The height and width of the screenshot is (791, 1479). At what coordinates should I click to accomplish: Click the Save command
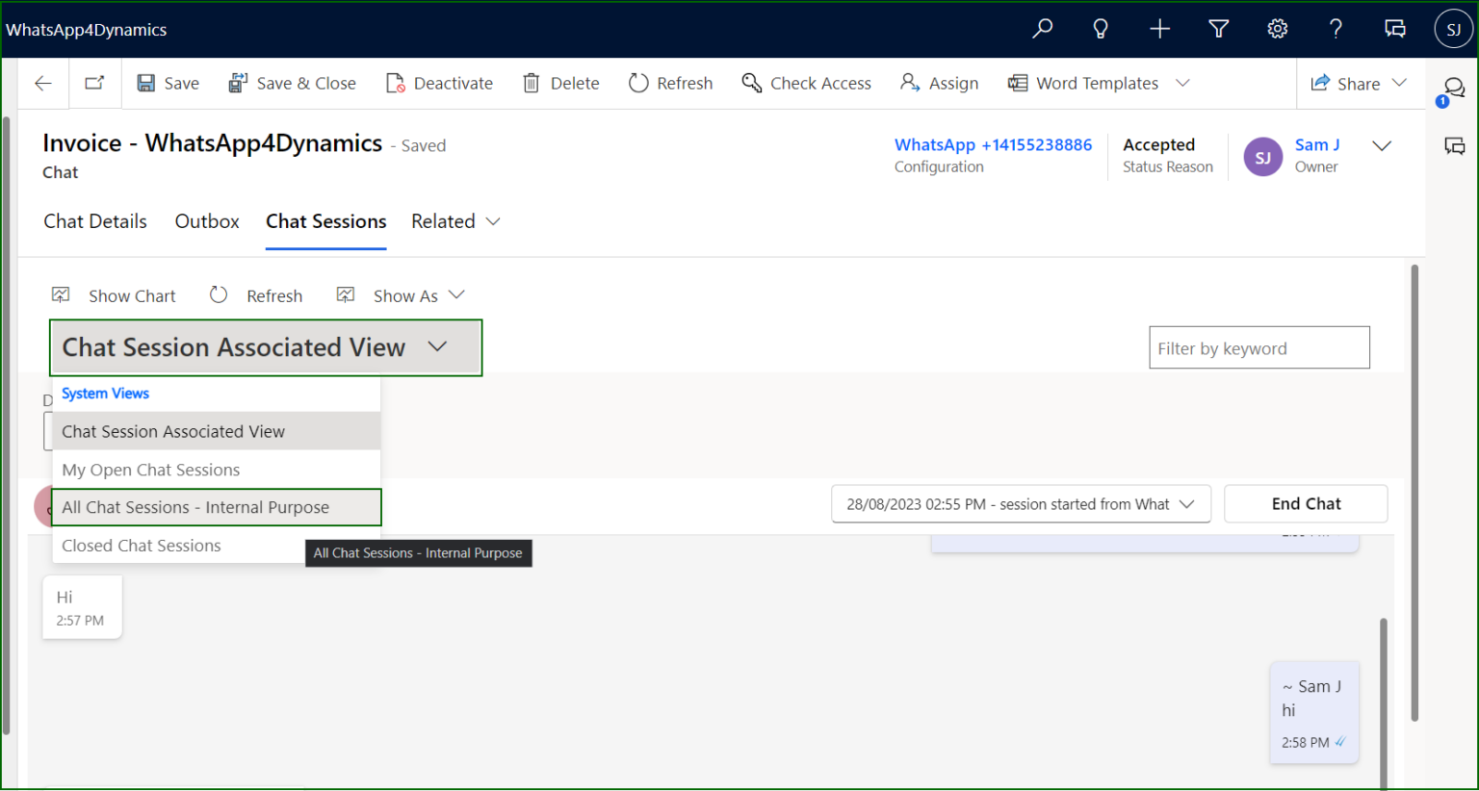tap(169, 84)
